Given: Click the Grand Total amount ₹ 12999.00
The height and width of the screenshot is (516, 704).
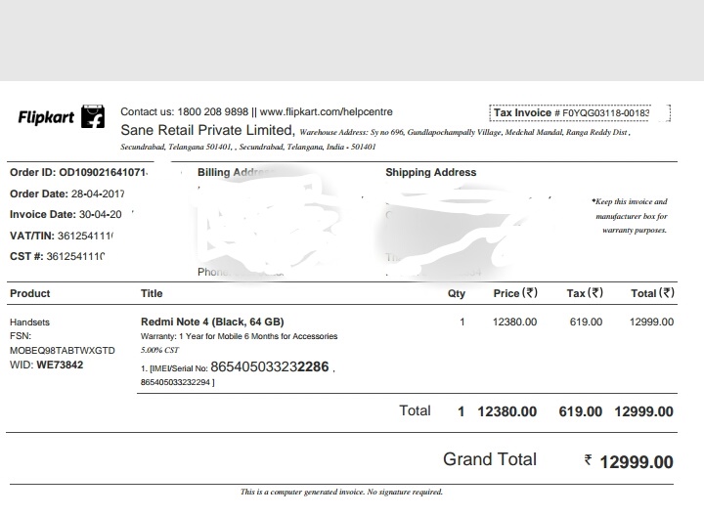Looking at the screenshot, I should 629,461.
